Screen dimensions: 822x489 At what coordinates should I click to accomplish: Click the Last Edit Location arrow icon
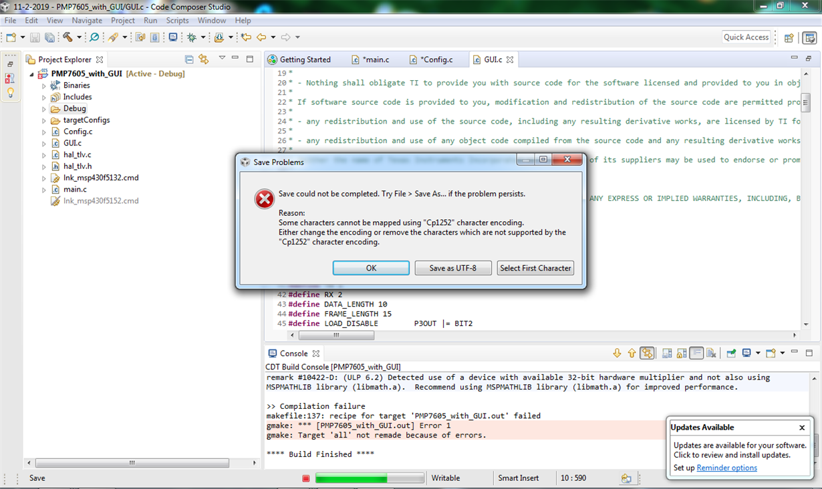pos(246,37)
